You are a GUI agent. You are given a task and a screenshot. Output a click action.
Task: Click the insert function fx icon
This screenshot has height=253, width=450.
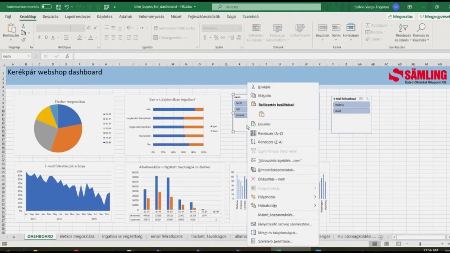pos(67,56)
